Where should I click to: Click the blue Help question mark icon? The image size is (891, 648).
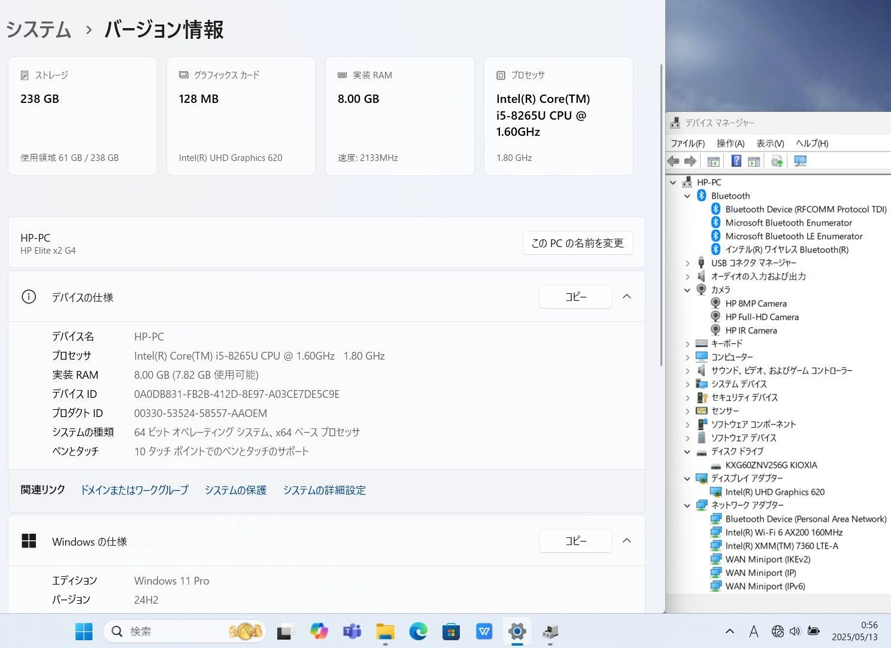(x=737, y=161)
